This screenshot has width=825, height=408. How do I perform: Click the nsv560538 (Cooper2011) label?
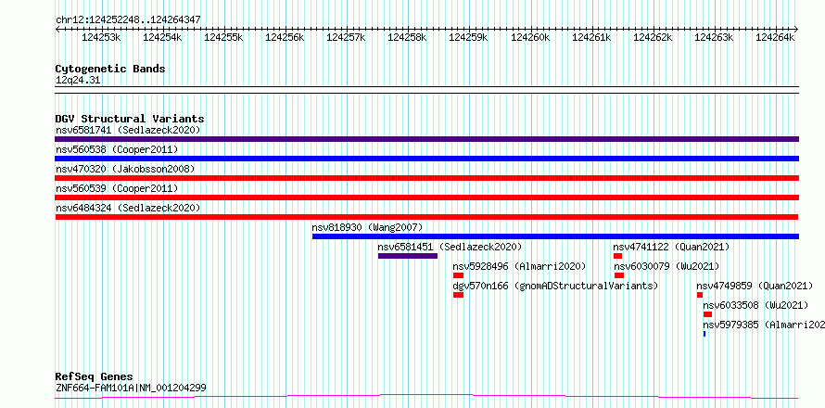click(117, 149)
